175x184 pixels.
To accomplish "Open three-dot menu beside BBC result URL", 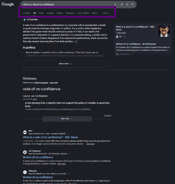I will tap(68, 134).
